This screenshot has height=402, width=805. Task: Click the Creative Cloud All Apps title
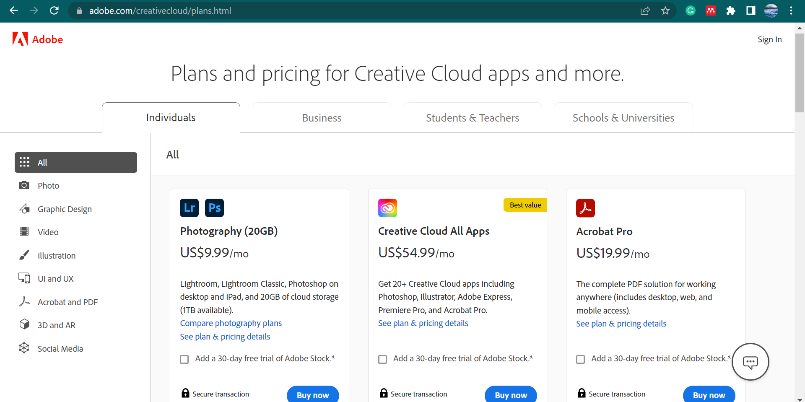pyautogui.click(x=434, y=231)
